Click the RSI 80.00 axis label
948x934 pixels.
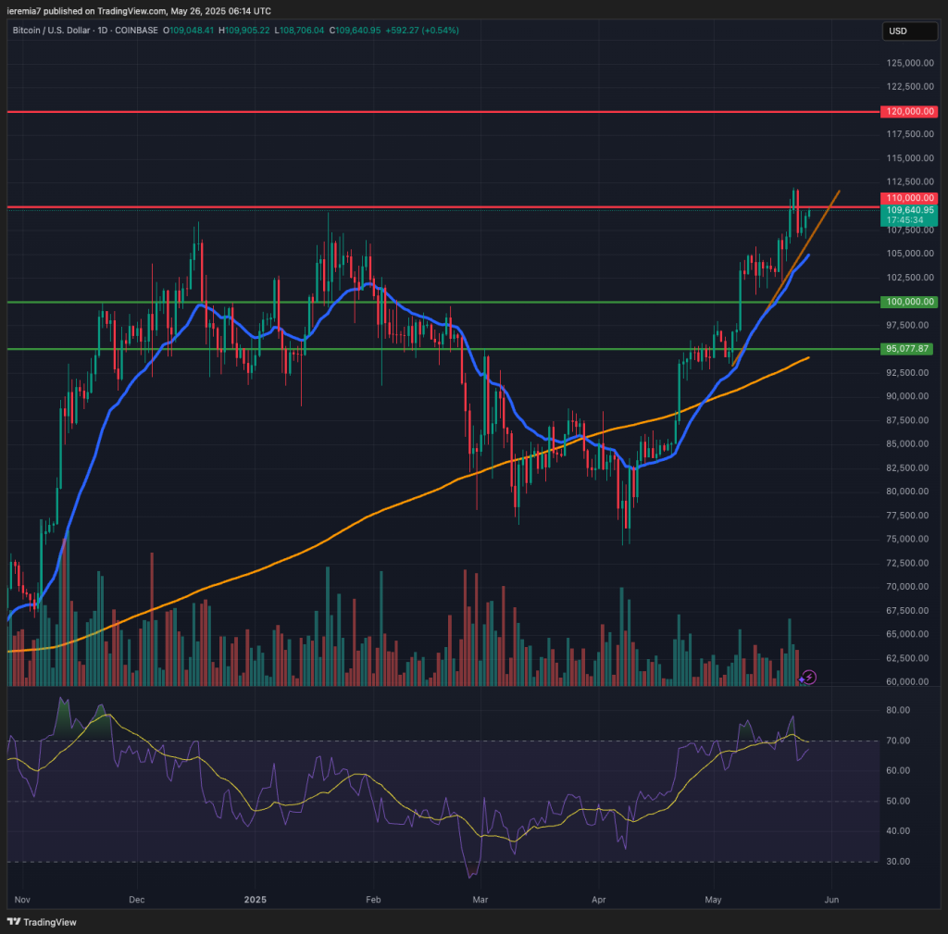[898, 710]
